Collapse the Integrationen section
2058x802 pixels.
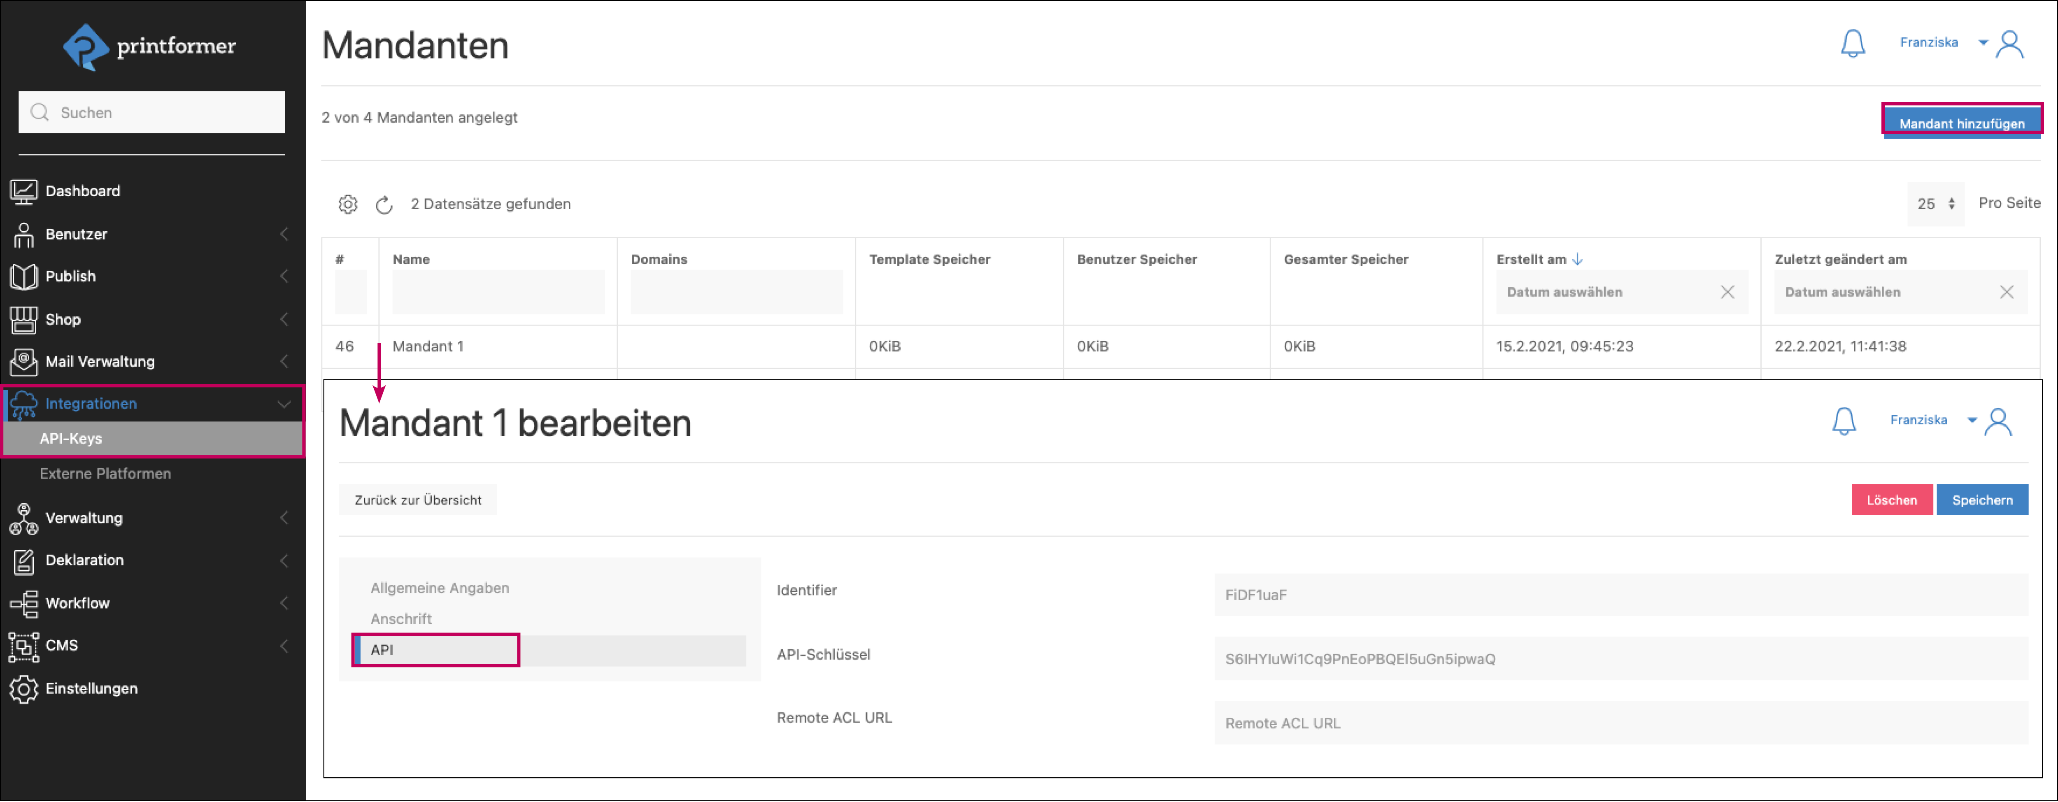(284, 404)
